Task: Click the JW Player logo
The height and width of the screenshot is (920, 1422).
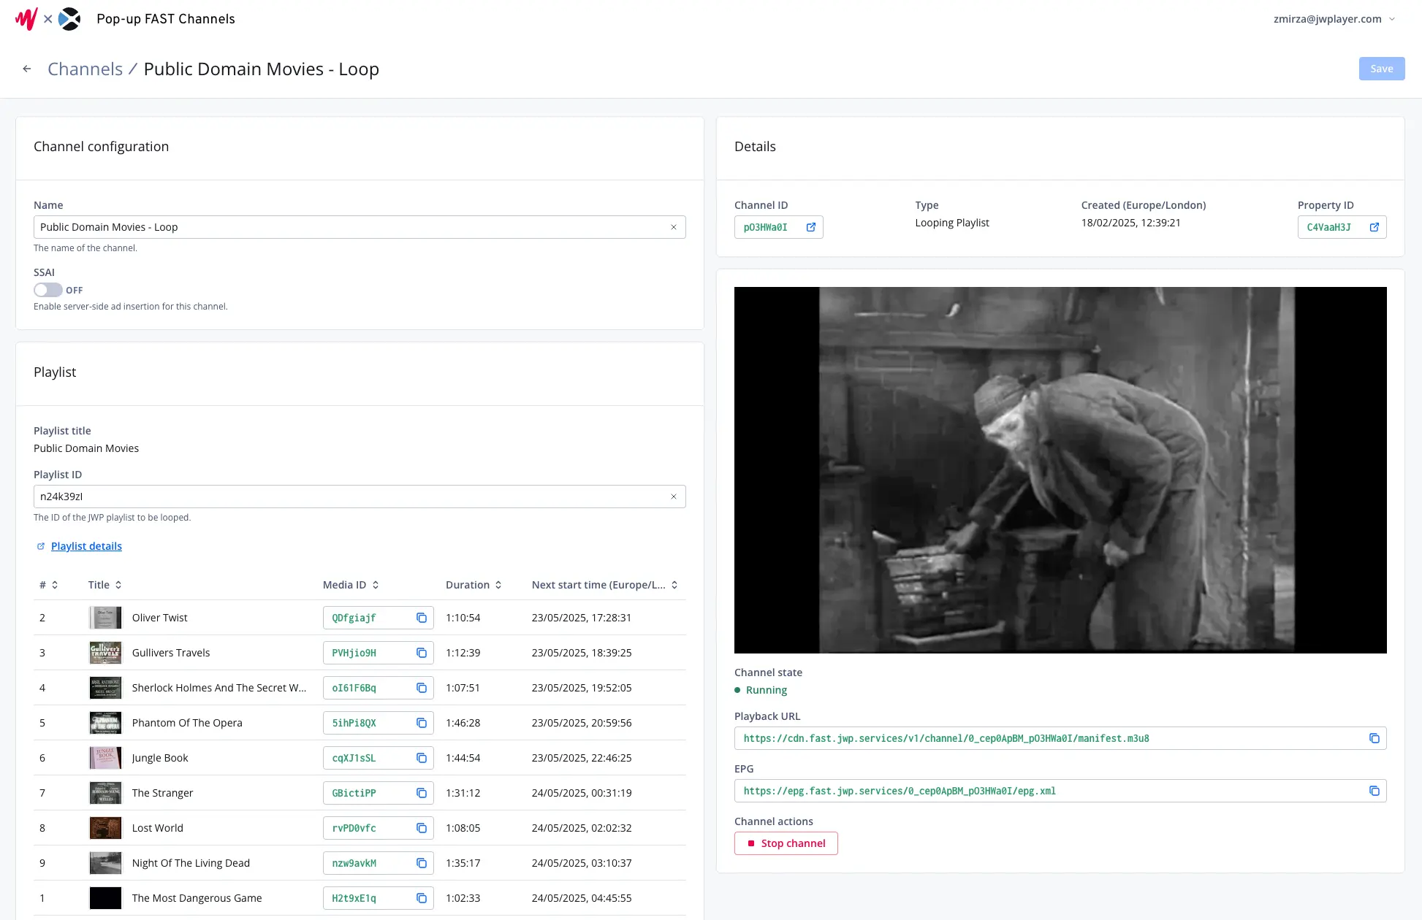Action: pos(25,18)
